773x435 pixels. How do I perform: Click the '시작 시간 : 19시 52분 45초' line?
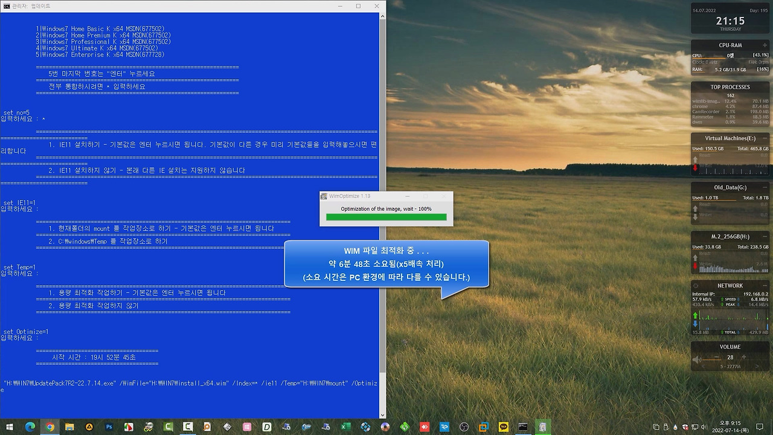pyautogui.click(x=94, y=357)
